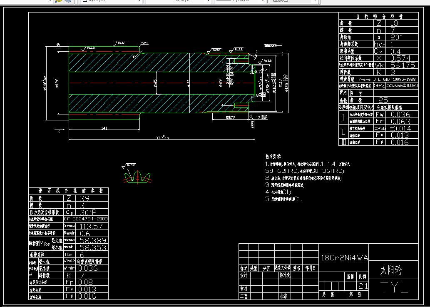Click the Wk value 56.175
The width and height of the screenshot is (430, 307).
[x=402, y=65]
